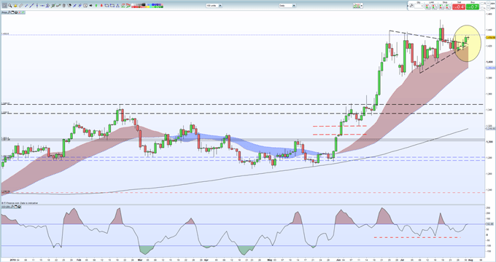Image resolution: width=496 pixels, height=262 pixels.
Task: Choose the triangle shape drawing tool
Action: [117, 5]
